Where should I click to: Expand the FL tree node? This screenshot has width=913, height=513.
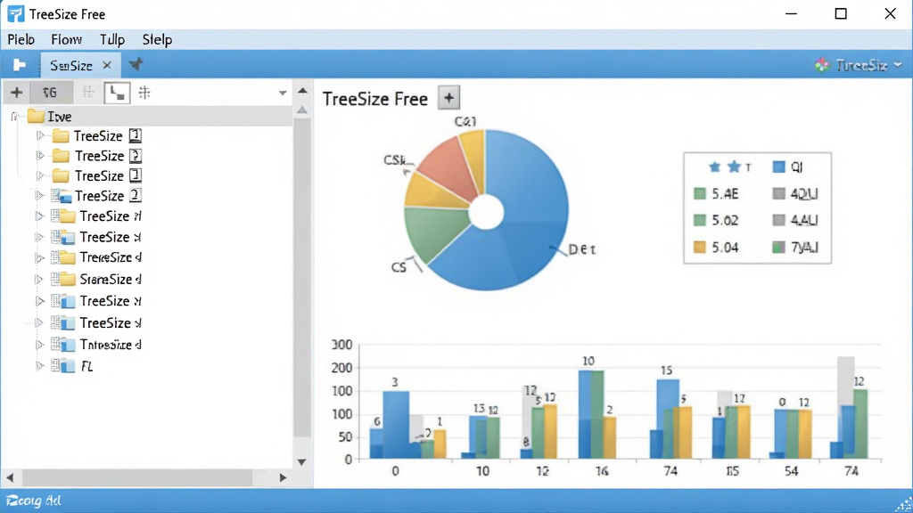(39, 366)
